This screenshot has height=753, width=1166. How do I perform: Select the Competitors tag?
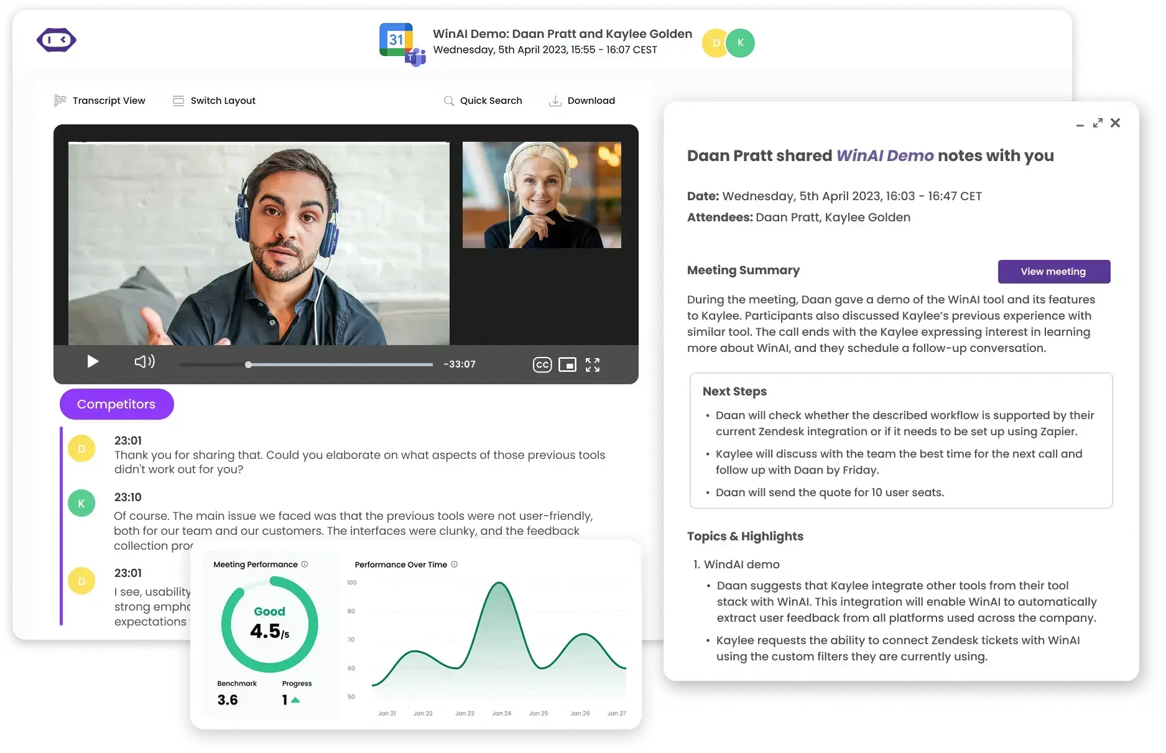(116, 404)
